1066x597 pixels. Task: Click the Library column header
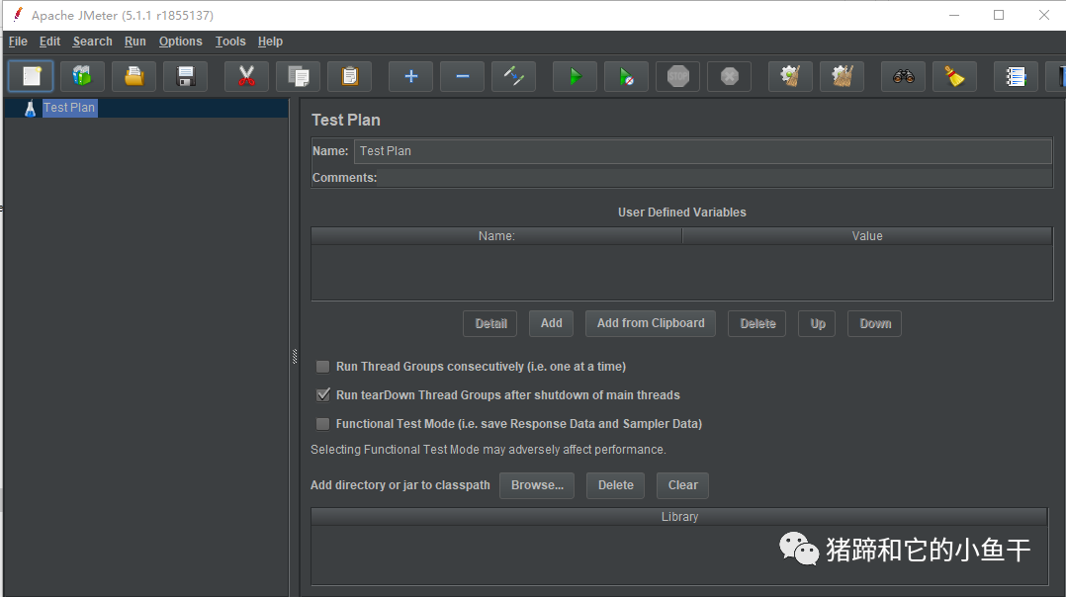[x=679, y=517]
